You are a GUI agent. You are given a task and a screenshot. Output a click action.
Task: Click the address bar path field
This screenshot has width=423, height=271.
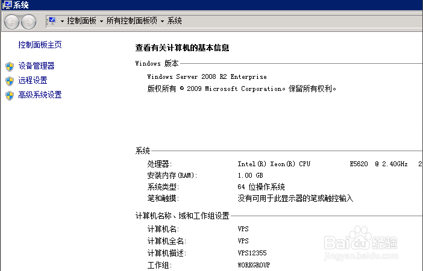pyautogui.click(x=234, y=21)
